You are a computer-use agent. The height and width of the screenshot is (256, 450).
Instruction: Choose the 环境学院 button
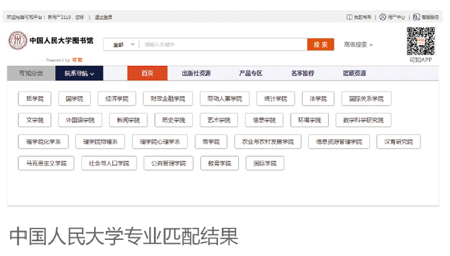point(309,120)
